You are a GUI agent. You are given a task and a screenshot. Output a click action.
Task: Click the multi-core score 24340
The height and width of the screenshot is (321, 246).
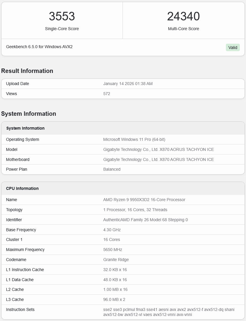tap(183, 17)
